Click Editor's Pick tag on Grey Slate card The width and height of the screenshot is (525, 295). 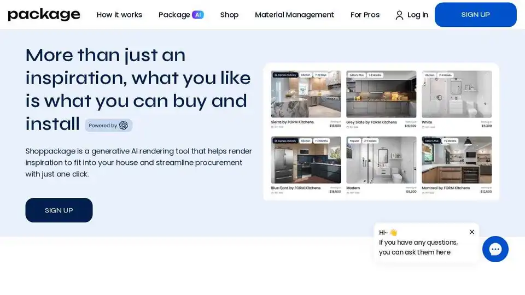pos(357,75)
